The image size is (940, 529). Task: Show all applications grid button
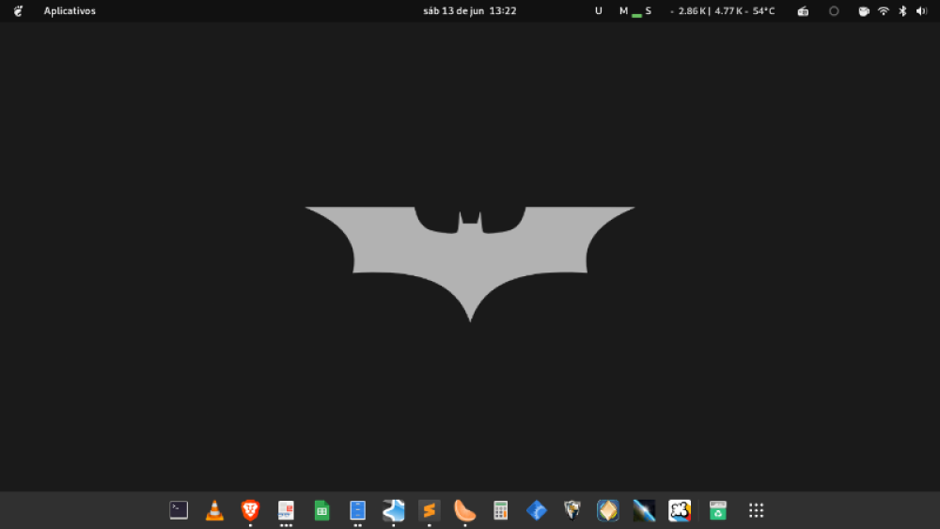[x=756, y=510]
